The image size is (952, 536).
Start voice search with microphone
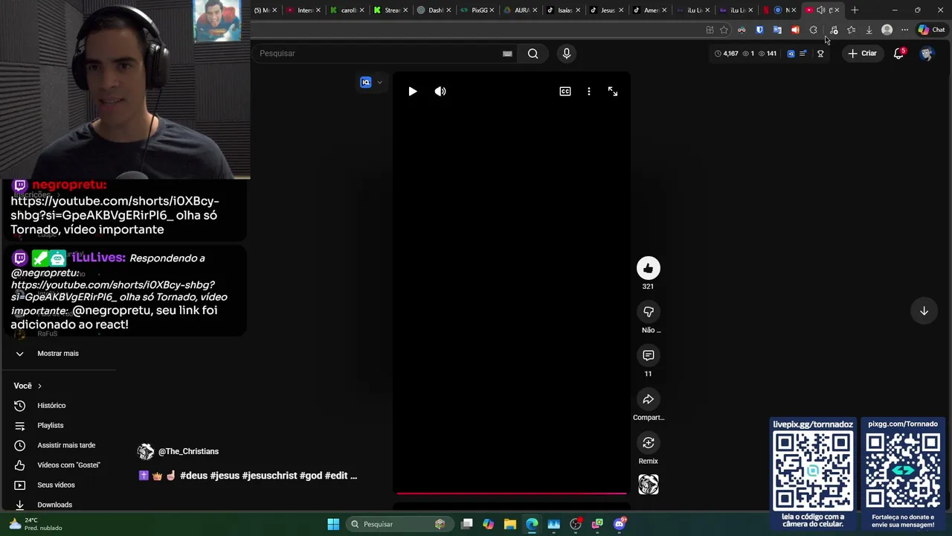point(567,54)
